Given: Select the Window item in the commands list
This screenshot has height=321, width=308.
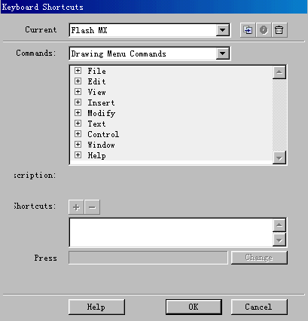Looking at the screenshot, I should click(x=101, y=145).
